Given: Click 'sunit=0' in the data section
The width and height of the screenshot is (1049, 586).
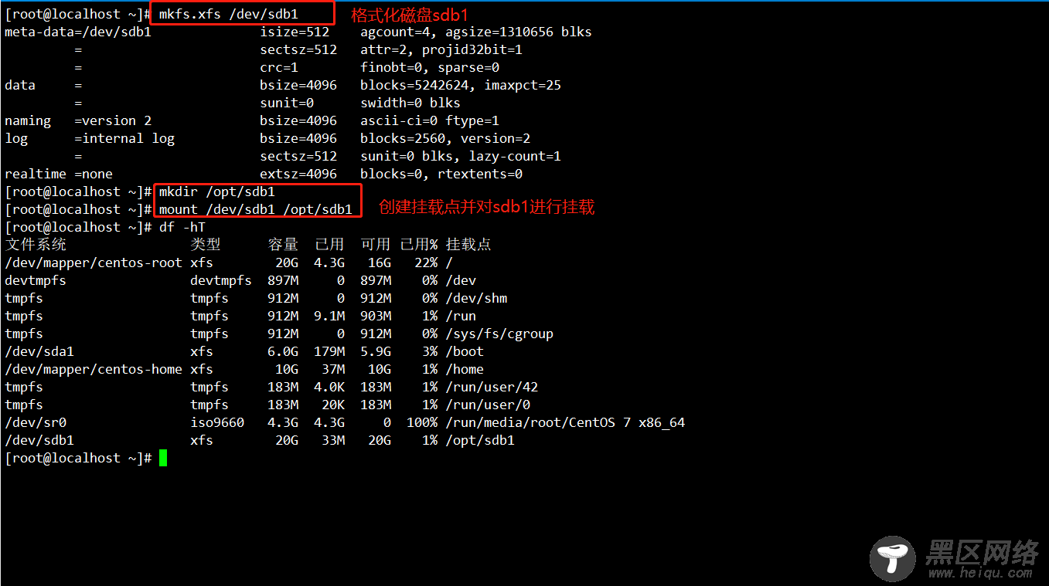Looking at the screenshot, I should 287,103.
